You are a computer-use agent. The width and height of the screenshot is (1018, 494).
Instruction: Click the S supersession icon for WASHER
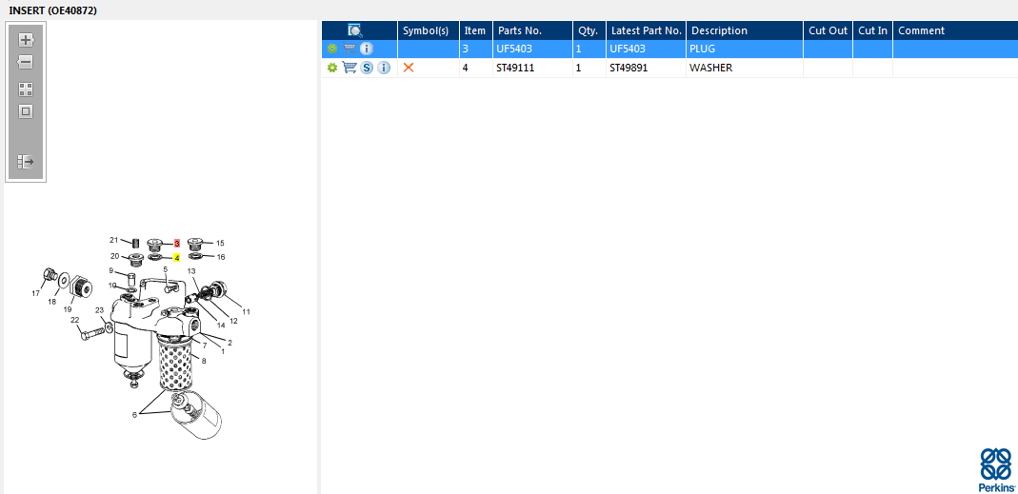[x=367, y=68]
